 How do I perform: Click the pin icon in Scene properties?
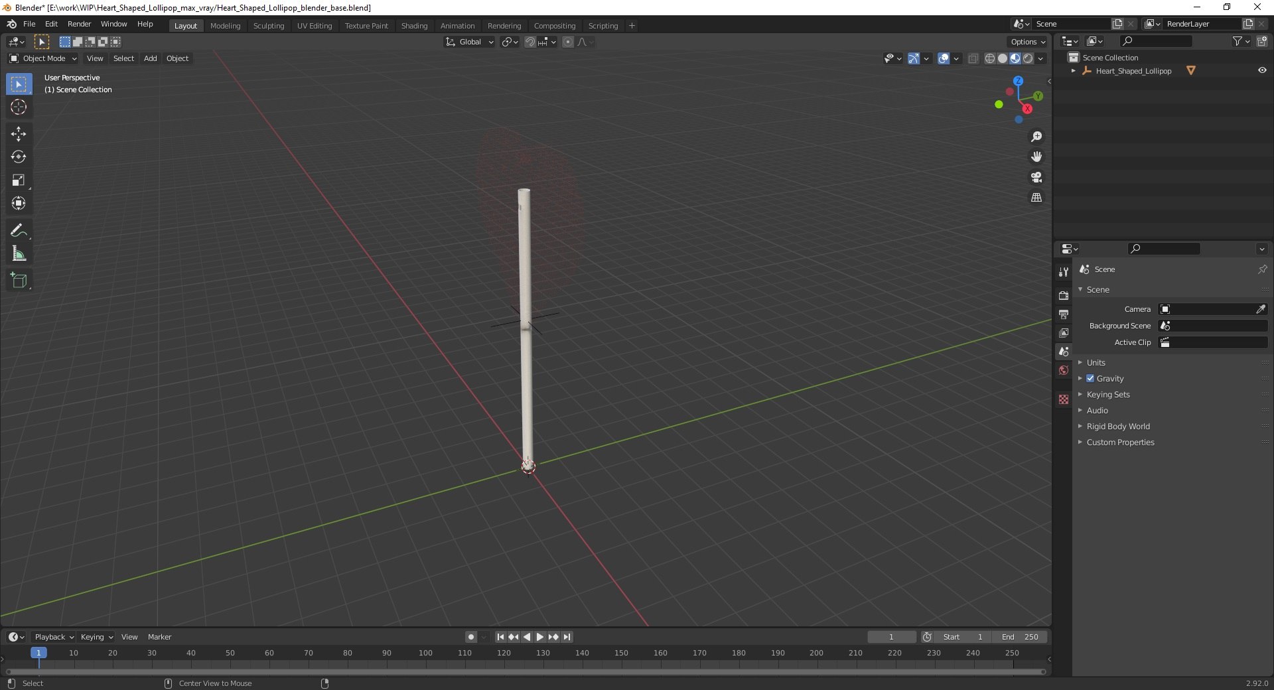coord(1262,269)
